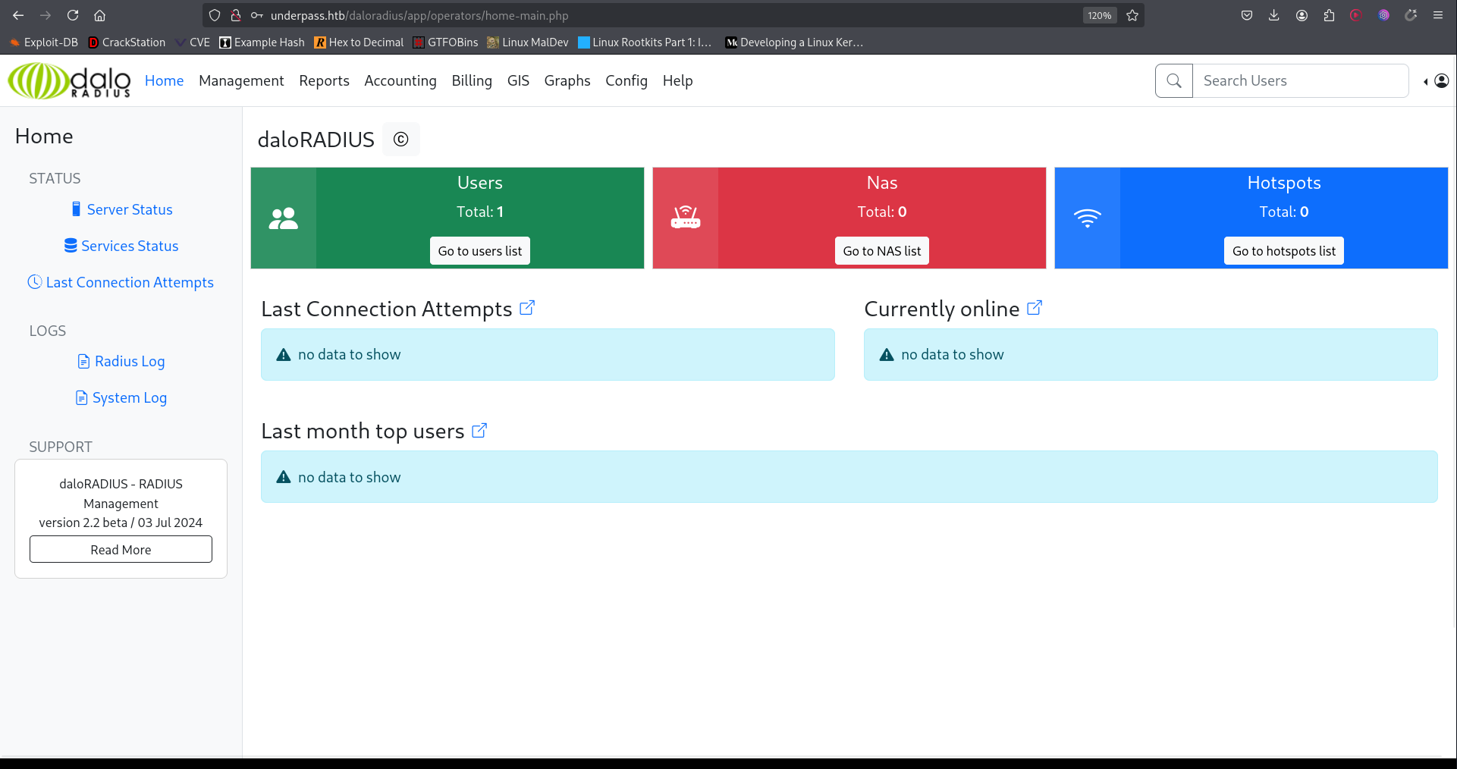Open Server Status sidebar link
Image resolution: width=1457 pixels, height=769 pixels.
coord(121,209)
